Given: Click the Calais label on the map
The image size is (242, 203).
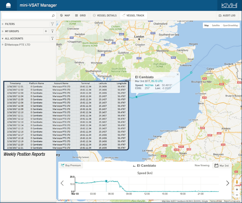Looking at the screenshot, I should click(x=210, y=69).
